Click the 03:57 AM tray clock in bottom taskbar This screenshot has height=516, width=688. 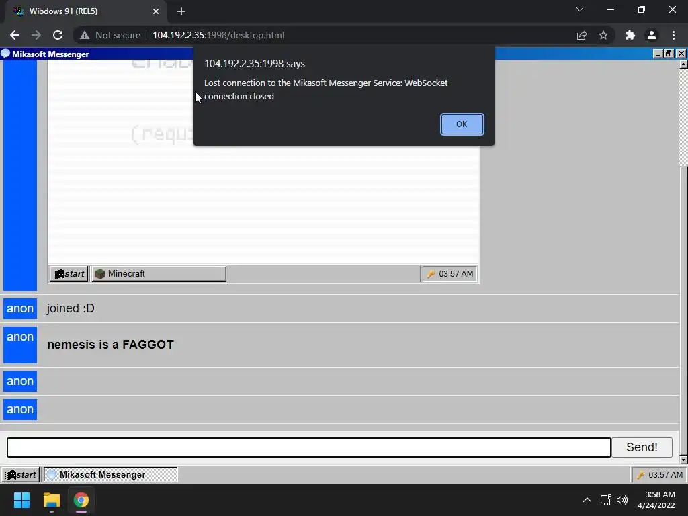[665, 475]
